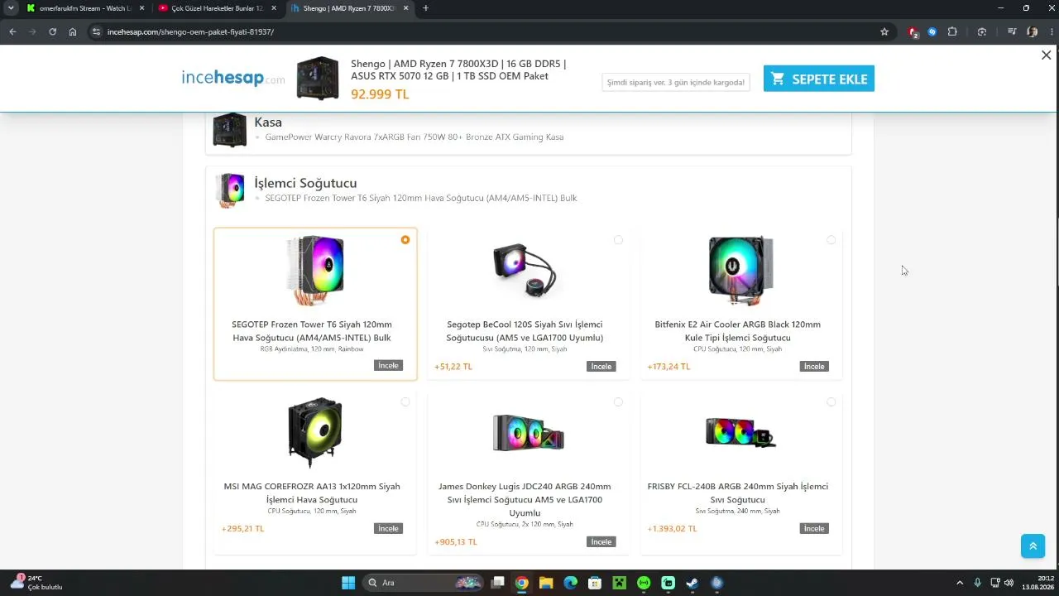Click the incehesap.com logo
1059x596 pixels.
[233, 79]
